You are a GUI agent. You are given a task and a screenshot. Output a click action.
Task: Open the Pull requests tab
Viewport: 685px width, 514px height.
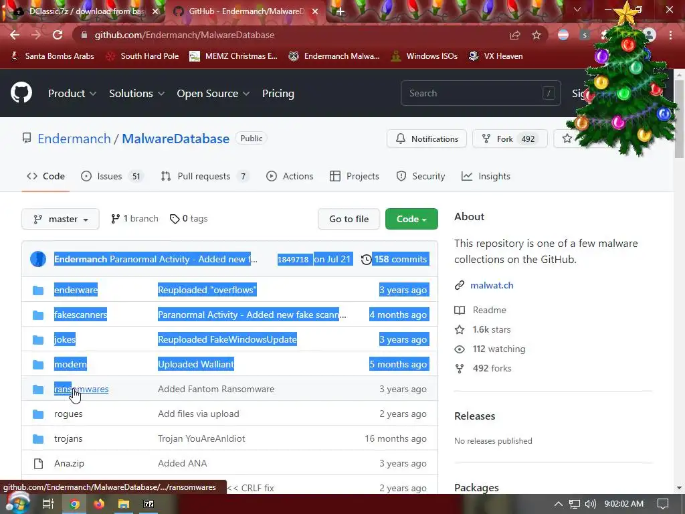[x=205, y=176]
